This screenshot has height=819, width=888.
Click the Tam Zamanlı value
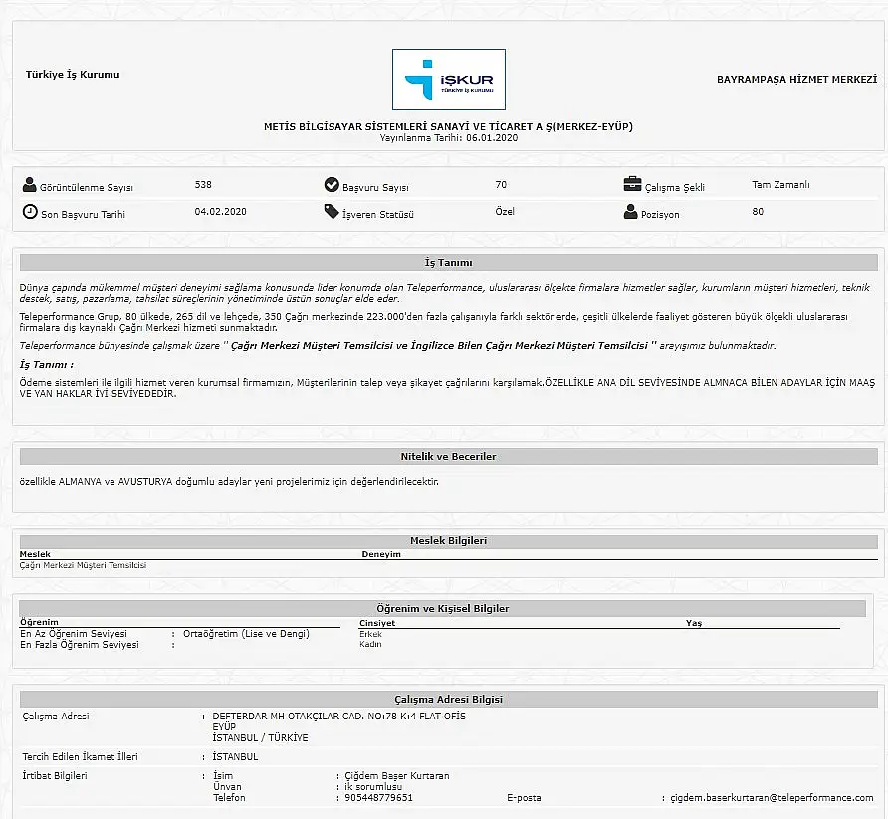[780, 184]
